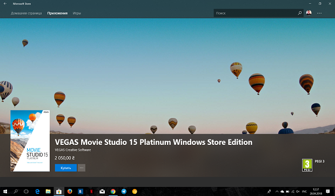Switch the РУС input language indicator
The width and height of the screenshot is (335, 196).
(304, 192)
